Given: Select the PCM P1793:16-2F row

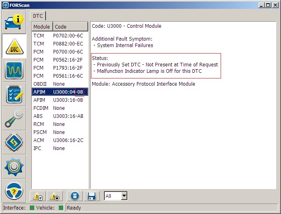Looking at the screenshot, I should pyautogui.click(x=60, y=68).
